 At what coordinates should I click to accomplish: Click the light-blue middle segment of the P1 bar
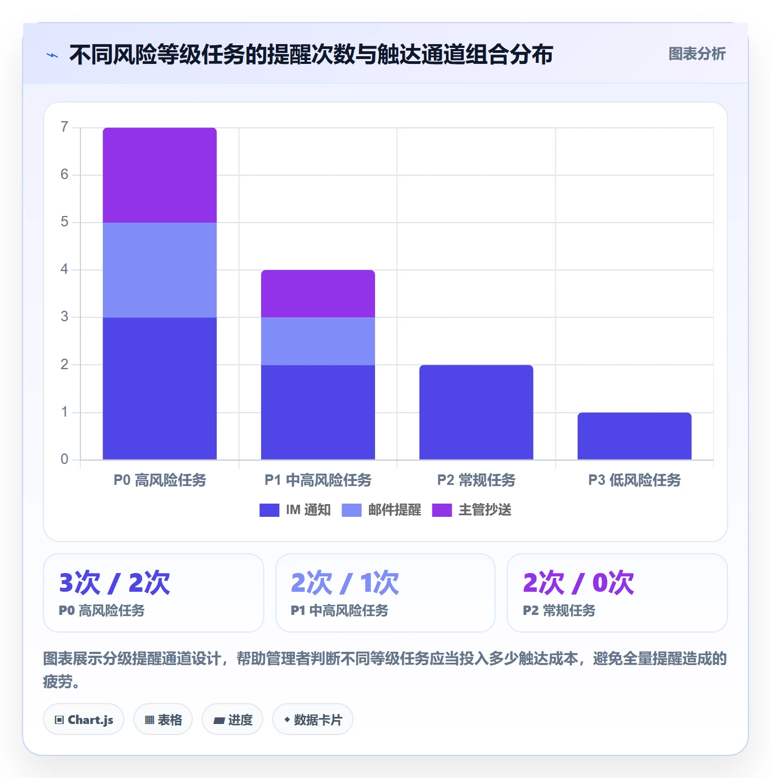(x=318, y=341)
